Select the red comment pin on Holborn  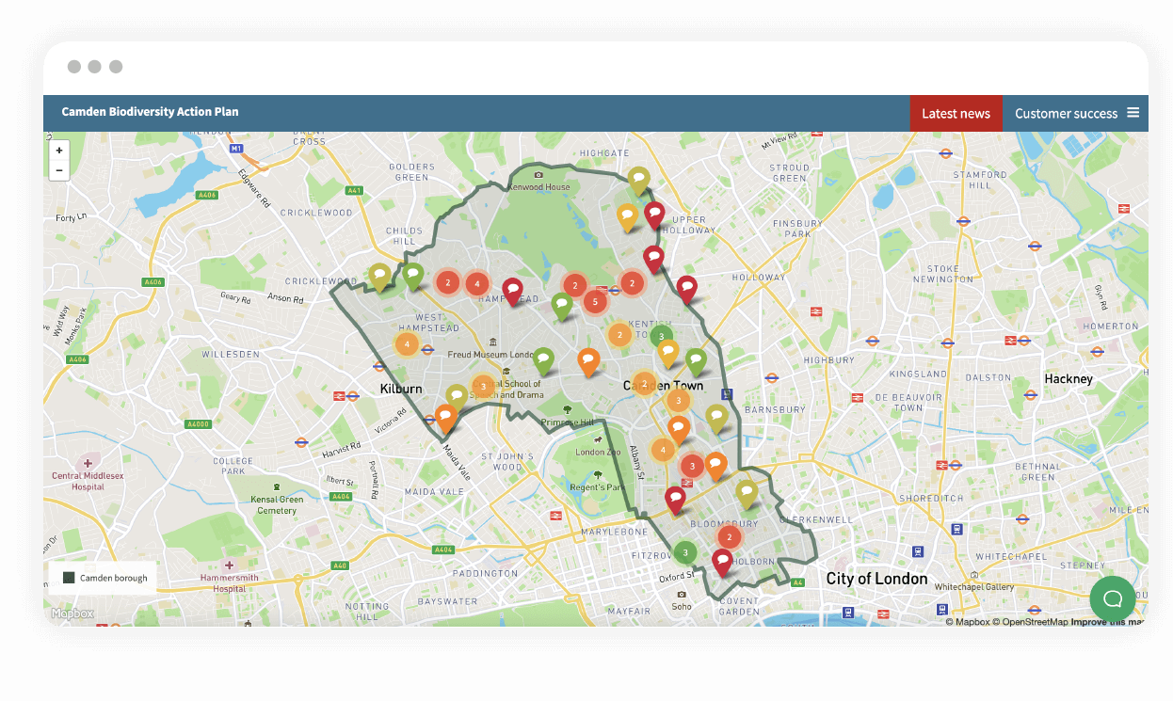click(722, 564)
